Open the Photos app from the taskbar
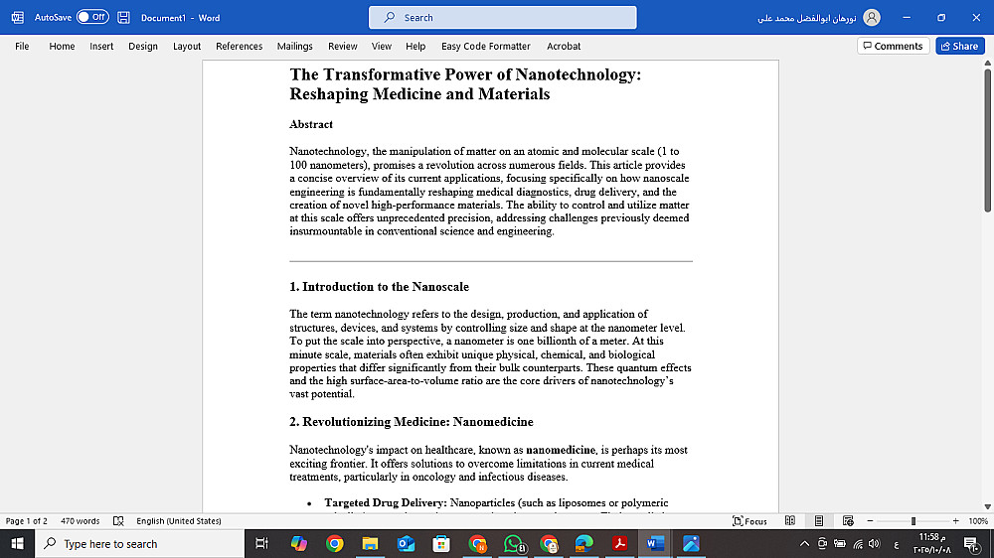 coord(691,543)
